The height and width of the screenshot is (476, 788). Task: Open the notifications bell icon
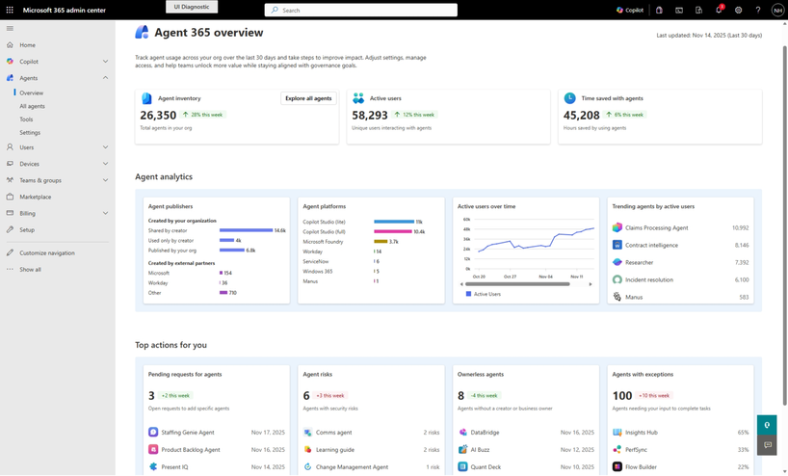719,10
